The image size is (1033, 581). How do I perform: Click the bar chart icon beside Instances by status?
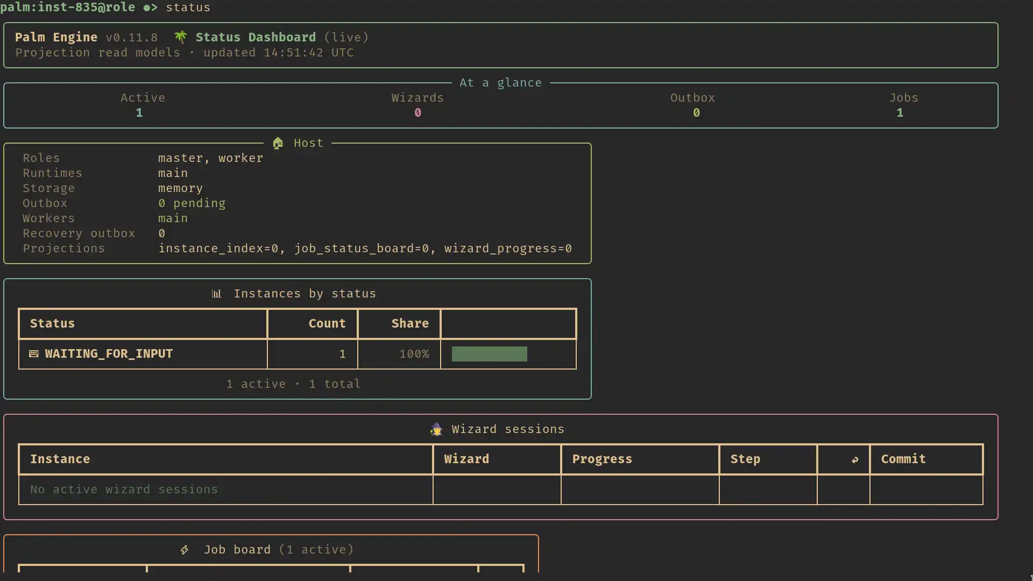tap(216, 294)
